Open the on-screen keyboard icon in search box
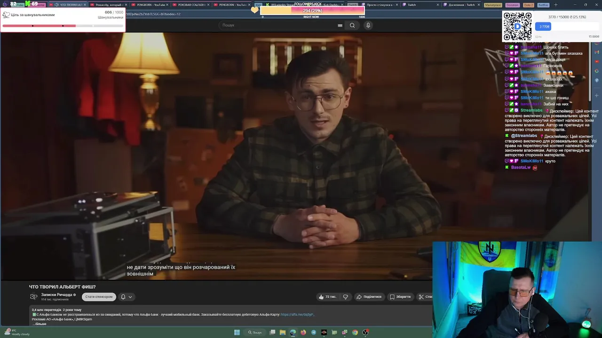The image size is (602, 338). [340, 25]
